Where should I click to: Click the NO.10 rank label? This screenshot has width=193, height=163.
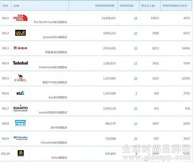[5, 154]
